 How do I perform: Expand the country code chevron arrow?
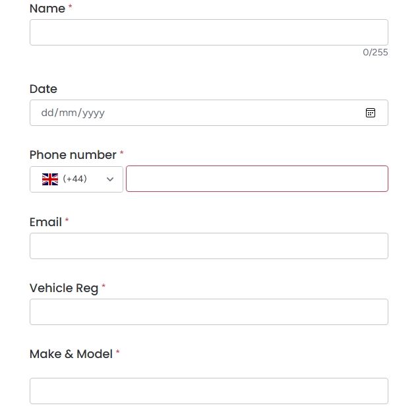click(110, 179)
